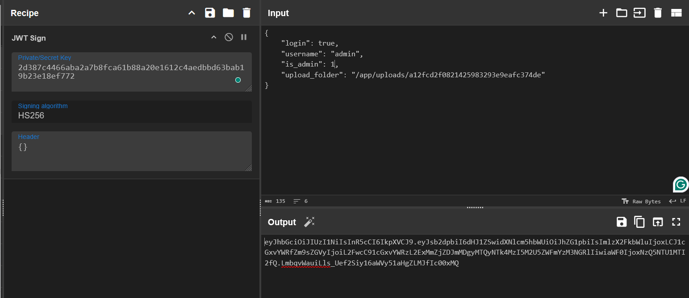Collapse the Recipe panel with the chevron
The image size is (689, 298).
pyautogui.click(x=192, y=13)
